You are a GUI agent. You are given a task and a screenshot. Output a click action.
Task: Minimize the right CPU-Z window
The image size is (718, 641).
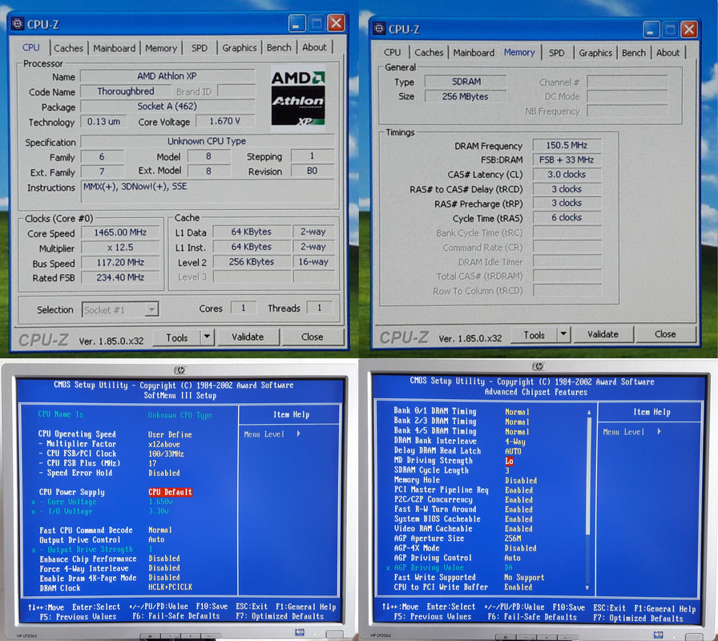click(651, 30)
